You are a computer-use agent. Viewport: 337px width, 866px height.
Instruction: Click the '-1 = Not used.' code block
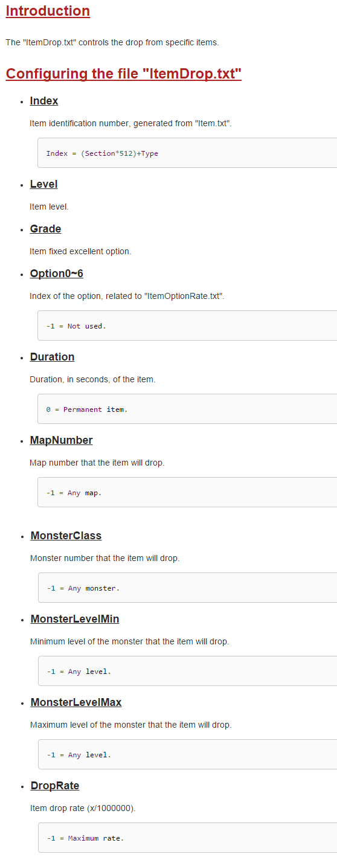[187, 326]
